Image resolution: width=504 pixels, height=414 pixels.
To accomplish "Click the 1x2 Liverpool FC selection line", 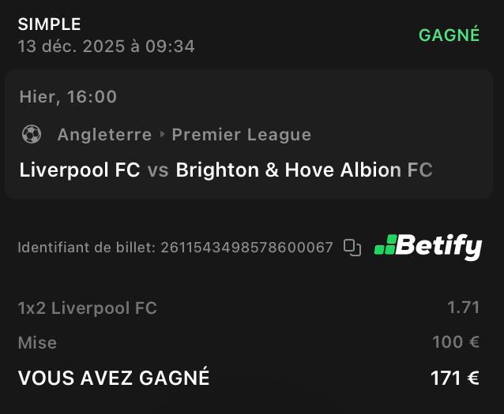I will (87, 308).
